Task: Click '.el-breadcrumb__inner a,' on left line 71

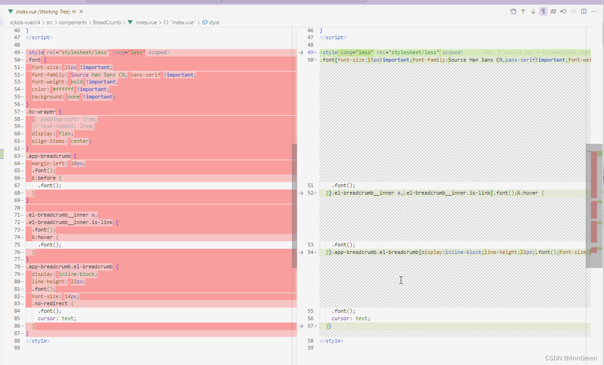Action: (x=61, y=215)
